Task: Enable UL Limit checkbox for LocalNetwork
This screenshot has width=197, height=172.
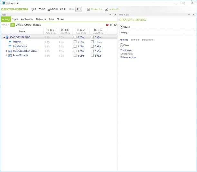Action: pos(92,46)
